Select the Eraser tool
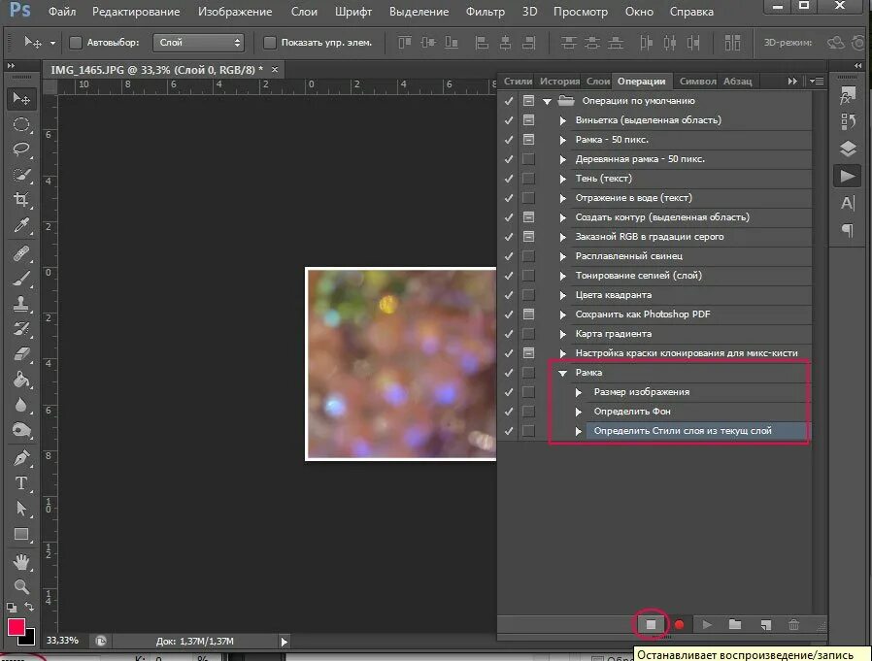Screen dimensions: 872x661 [21, 354]
